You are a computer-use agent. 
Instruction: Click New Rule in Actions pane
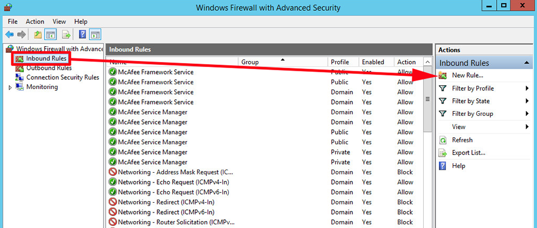(468, 75)
